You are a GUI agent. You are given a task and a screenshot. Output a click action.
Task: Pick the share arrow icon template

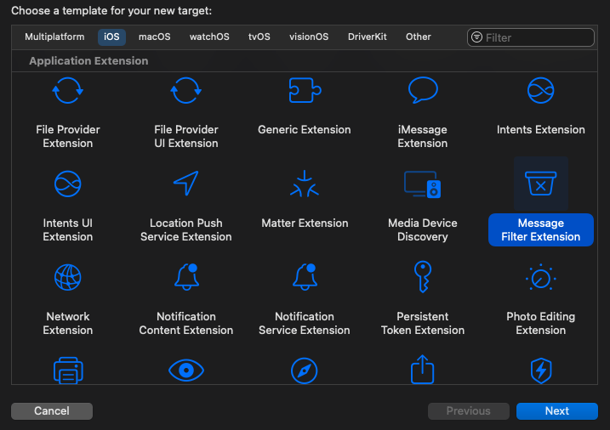click(423, 369)
